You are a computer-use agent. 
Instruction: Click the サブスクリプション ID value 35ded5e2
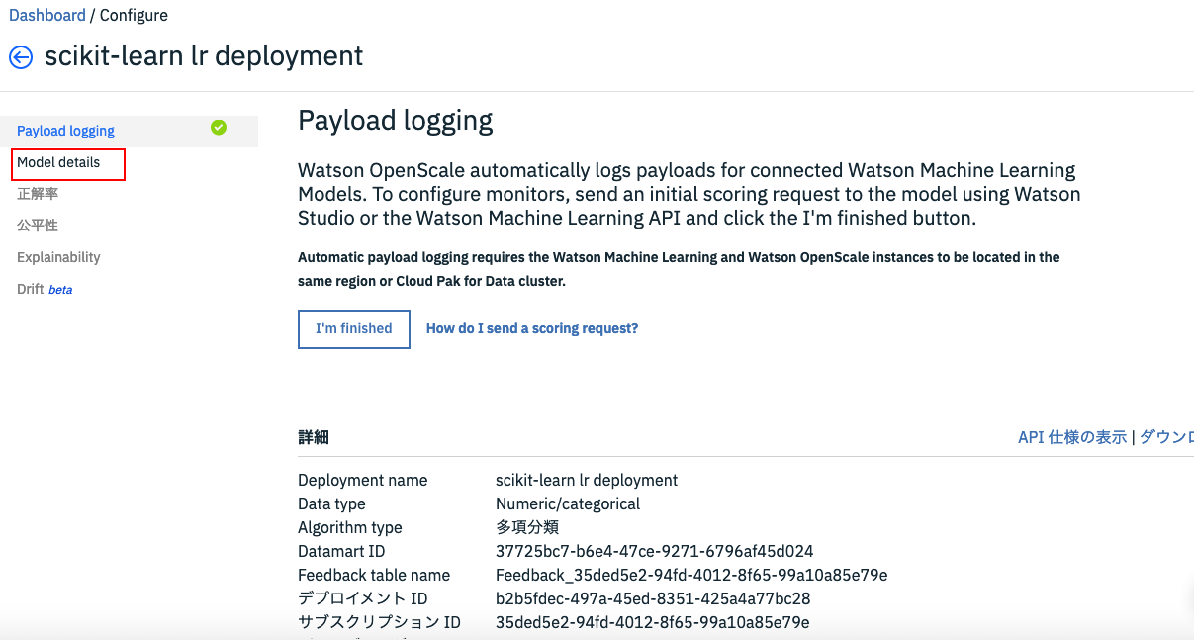click(x=653, y=622)
